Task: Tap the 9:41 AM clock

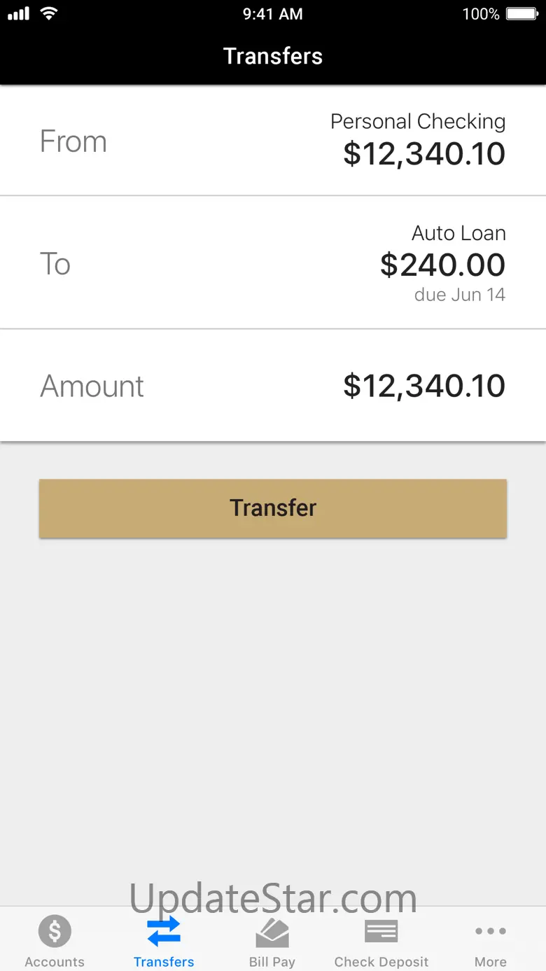Action: 273,14
